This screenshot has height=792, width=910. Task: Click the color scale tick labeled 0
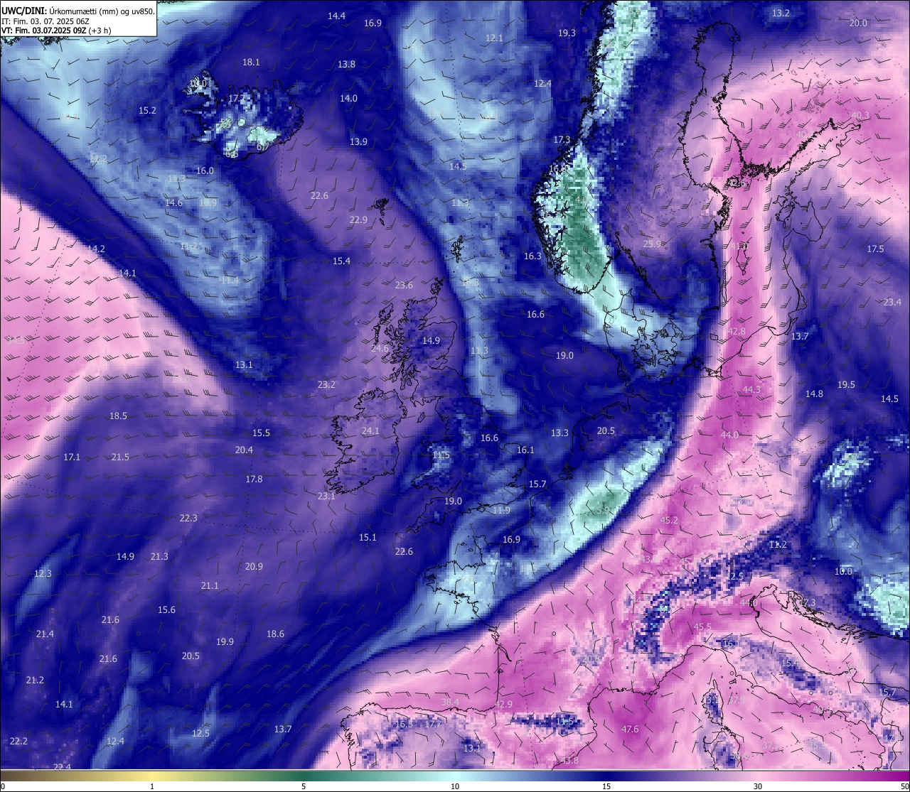coord(3,786)
